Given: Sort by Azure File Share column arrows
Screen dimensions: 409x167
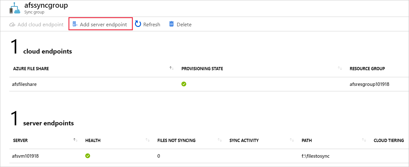Looking at the screenshot, I should click(x=171, y=68).
